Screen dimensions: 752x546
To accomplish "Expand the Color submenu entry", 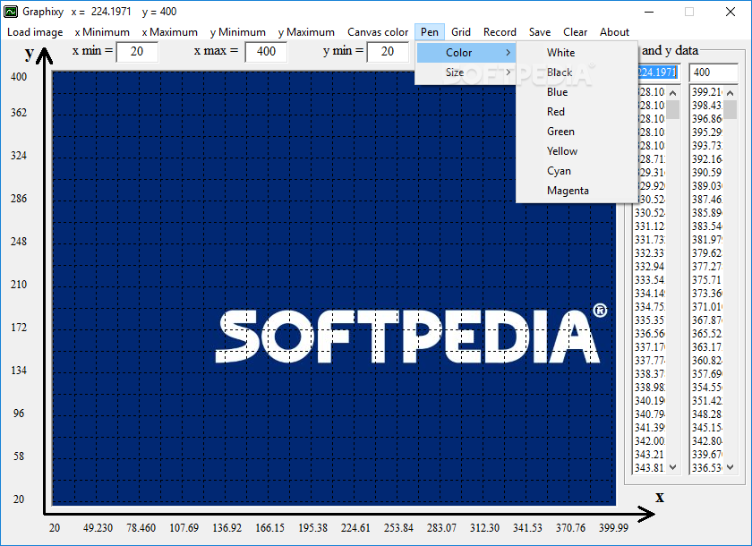I will (x=466, y=53).
